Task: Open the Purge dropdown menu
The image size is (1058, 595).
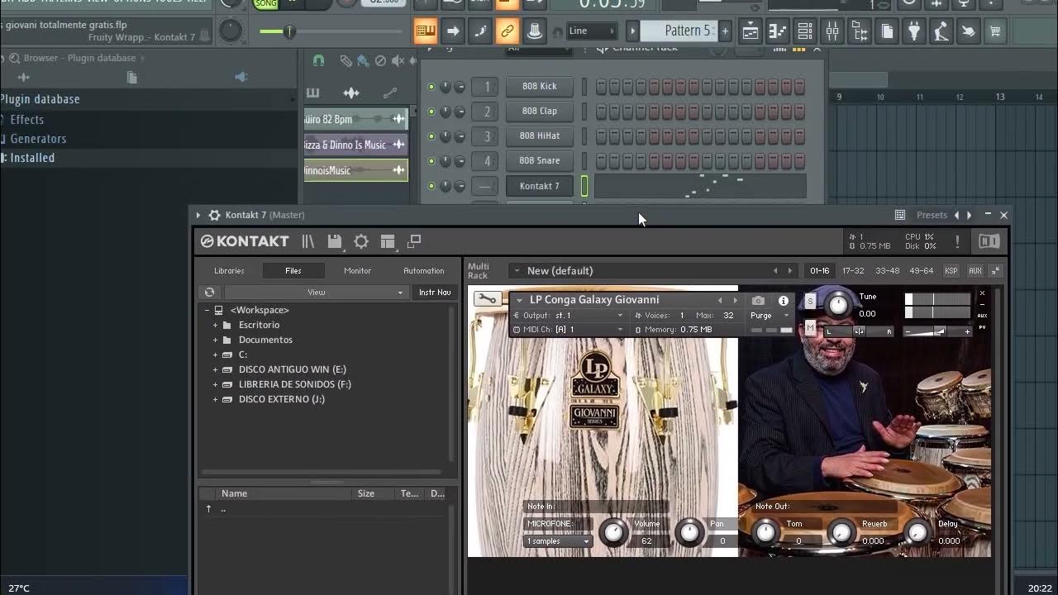Action: tap(770, 316)
